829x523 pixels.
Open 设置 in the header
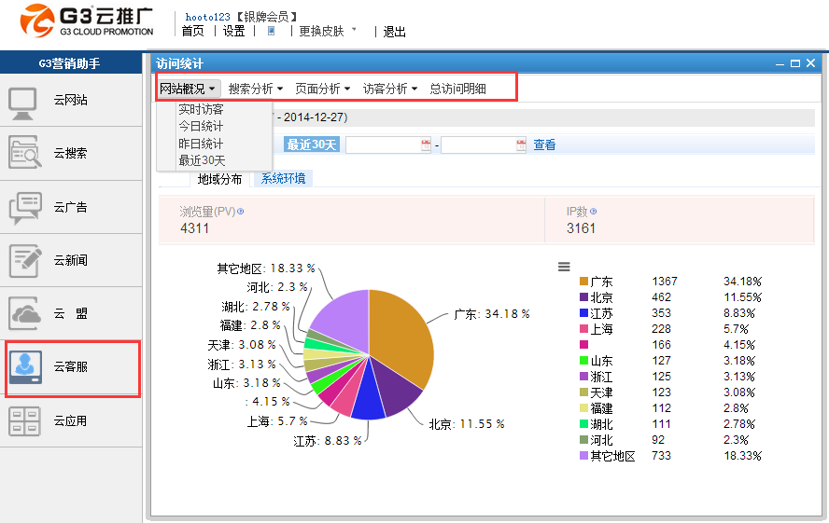233,32
